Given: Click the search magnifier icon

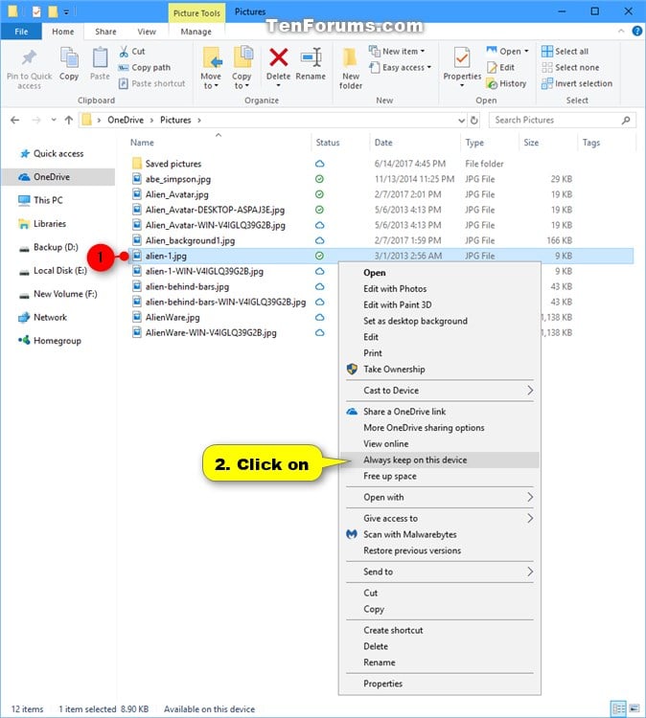Looking at the screenshot, I should (626, 120).
